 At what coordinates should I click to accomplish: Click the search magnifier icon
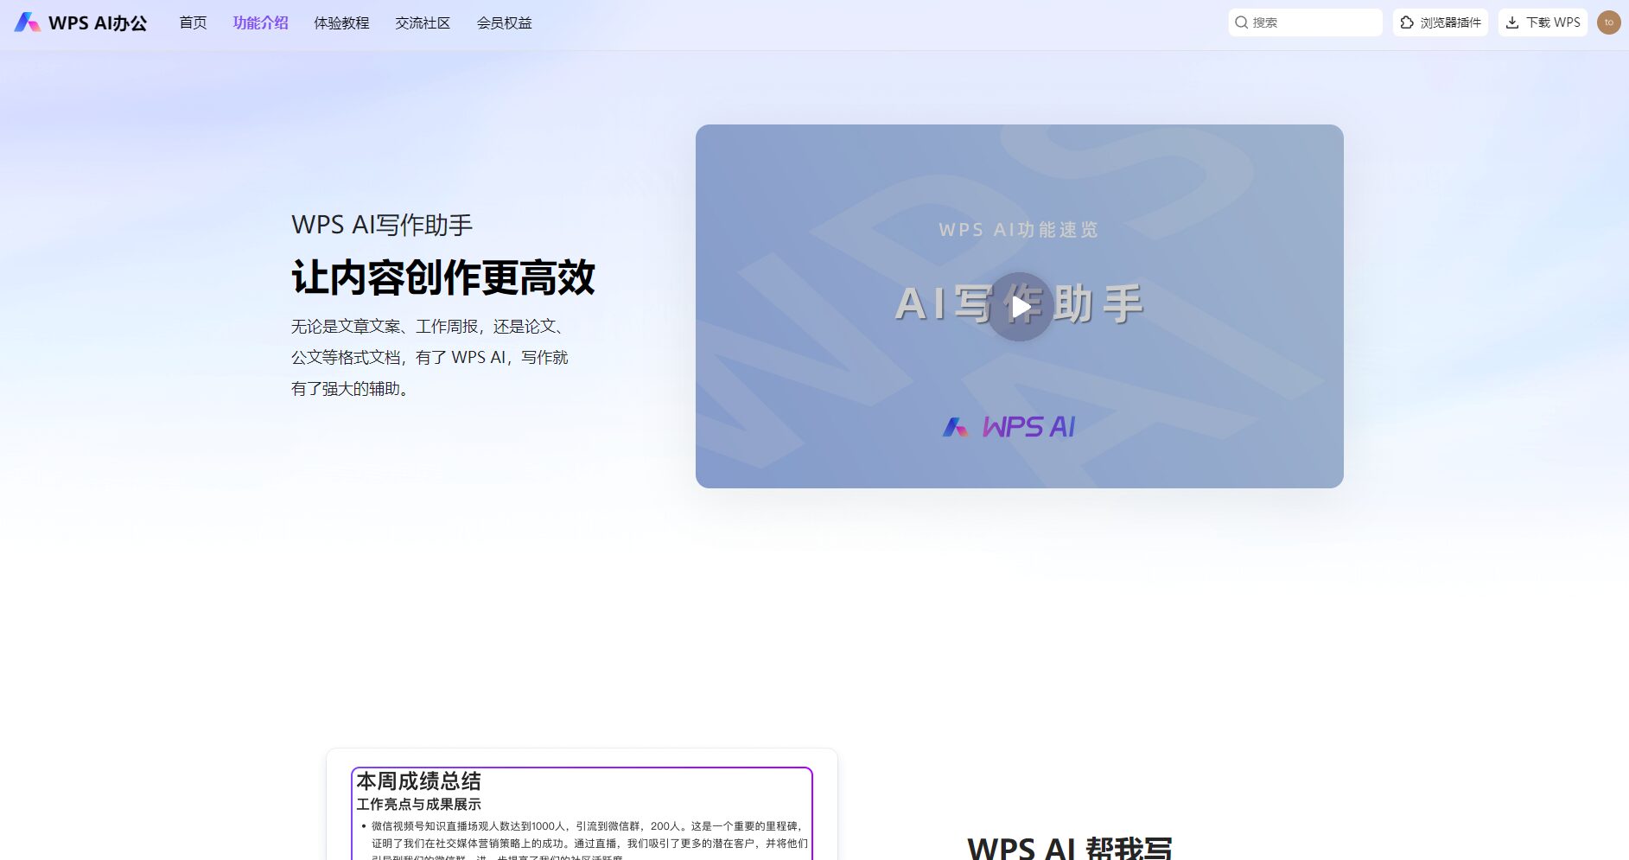[x=1242, y=22]
